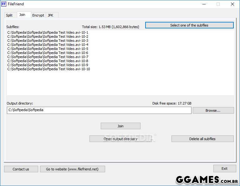Select the last subfile avi-10-10
240x186 pixels.
(x=49, y=69)
